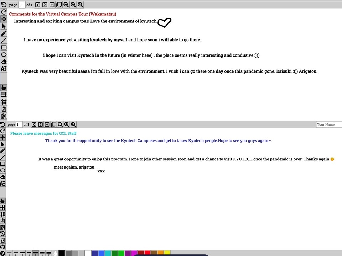
Task: Open the history time-travel icon on GCL Staff board
Action: pos(2,234)
